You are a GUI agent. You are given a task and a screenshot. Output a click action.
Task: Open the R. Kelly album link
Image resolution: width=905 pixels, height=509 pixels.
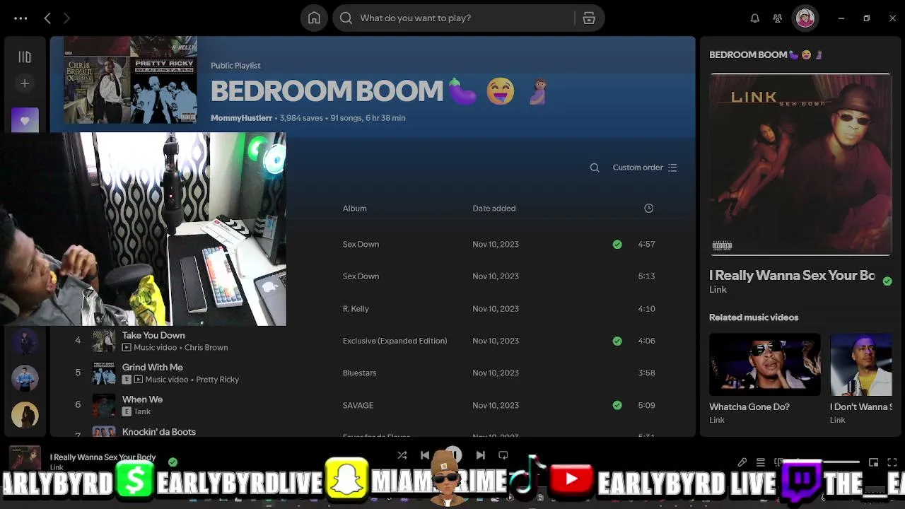(356, 309)
